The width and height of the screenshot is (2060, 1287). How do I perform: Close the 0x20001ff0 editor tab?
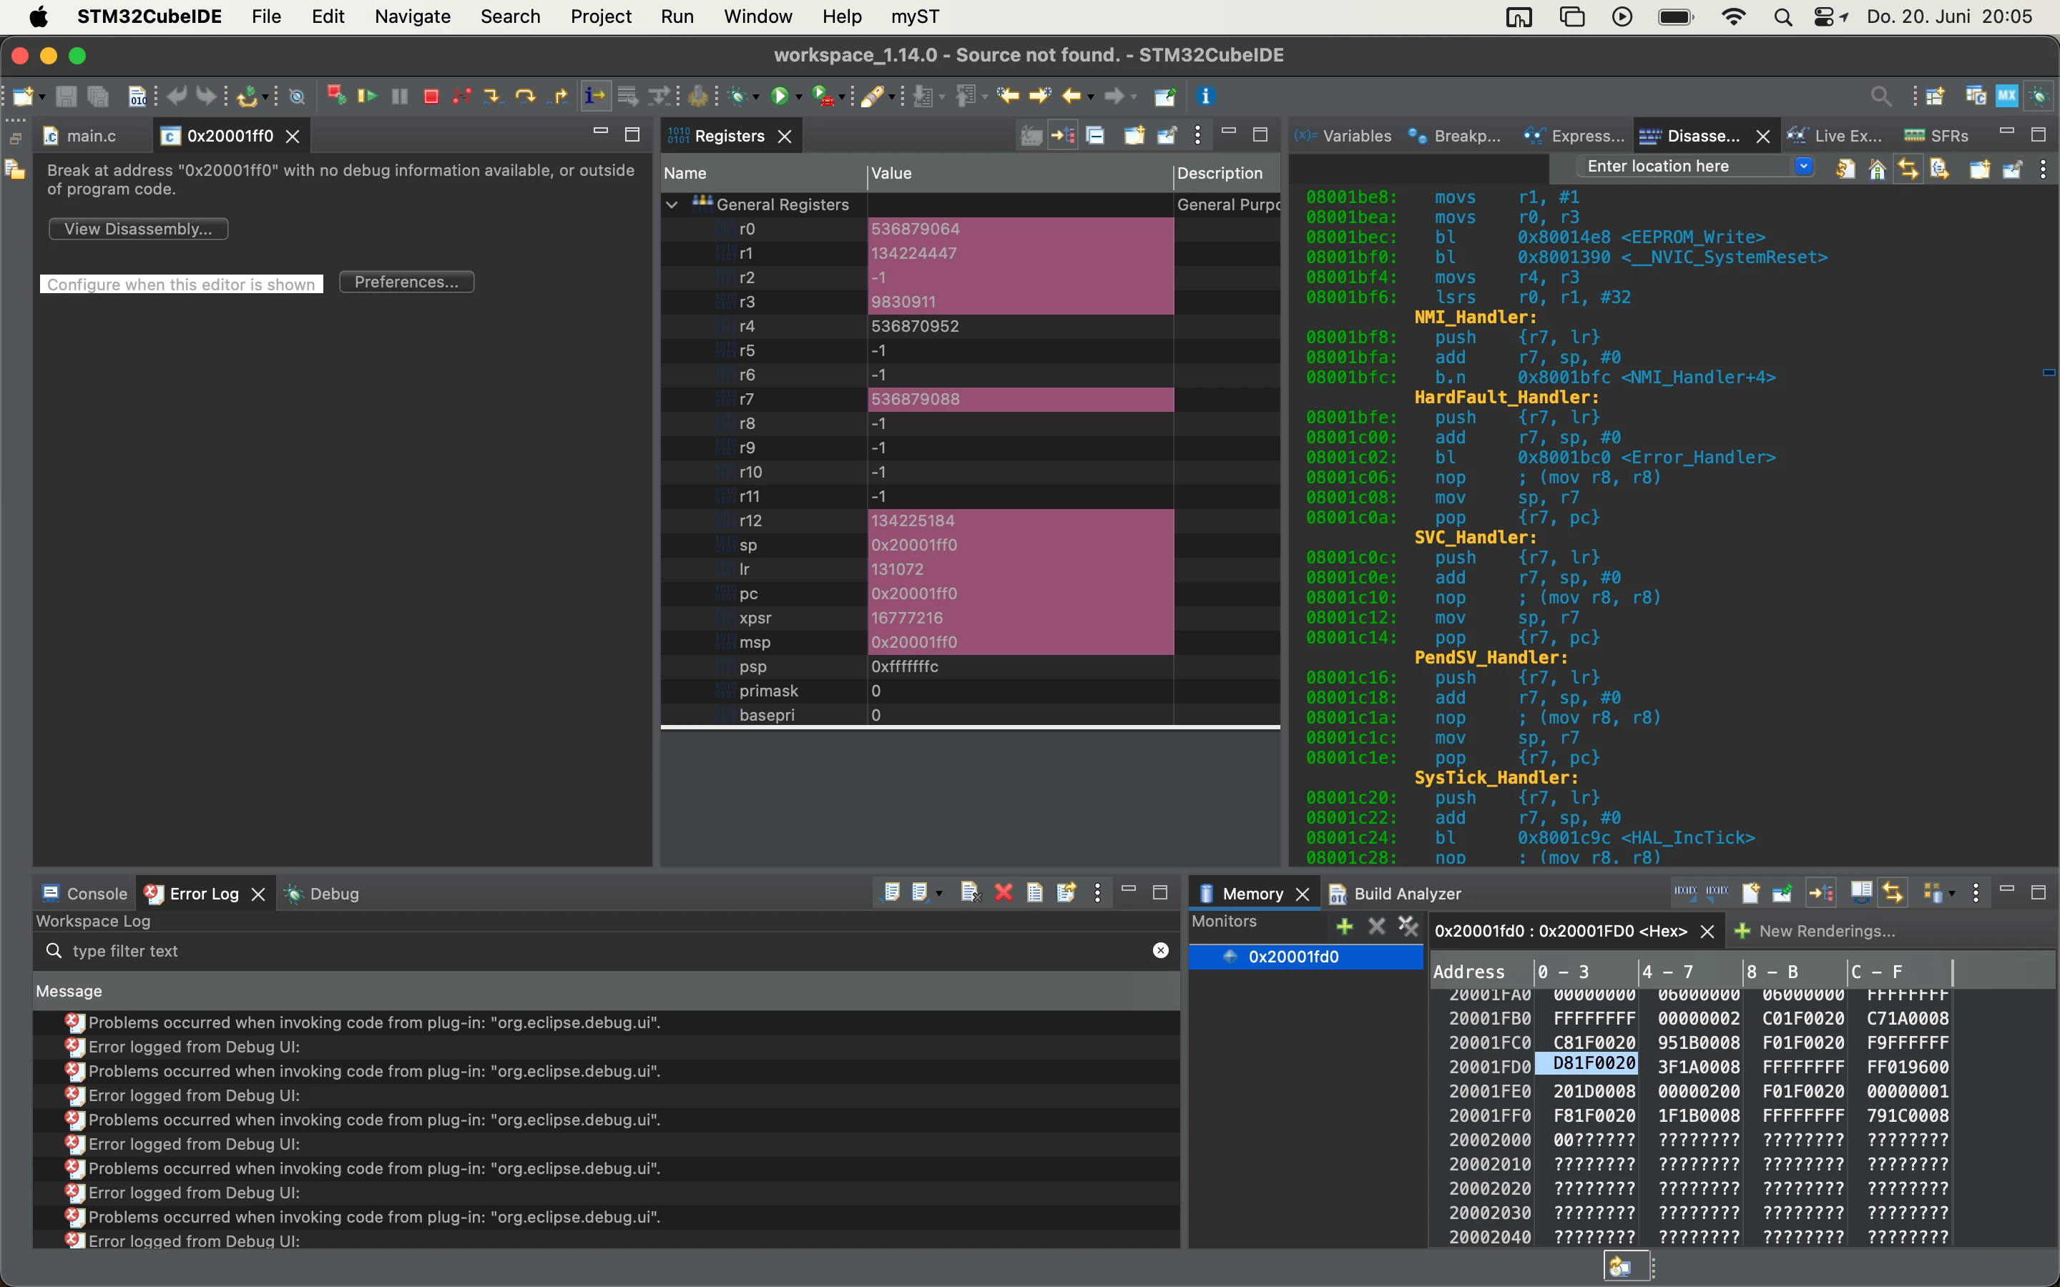(292, 136)
